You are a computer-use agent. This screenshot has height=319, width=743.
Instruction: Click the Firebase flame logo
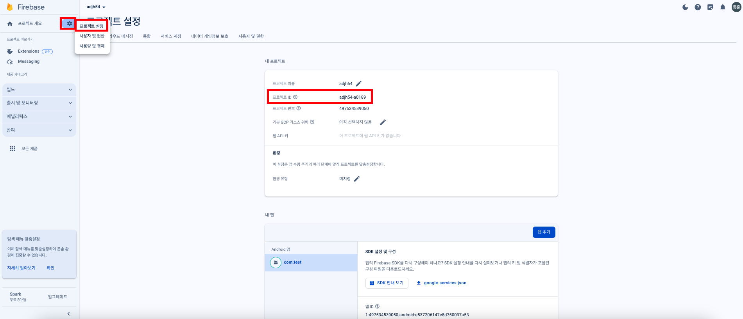pyautogui.click(x=10, y=7)
